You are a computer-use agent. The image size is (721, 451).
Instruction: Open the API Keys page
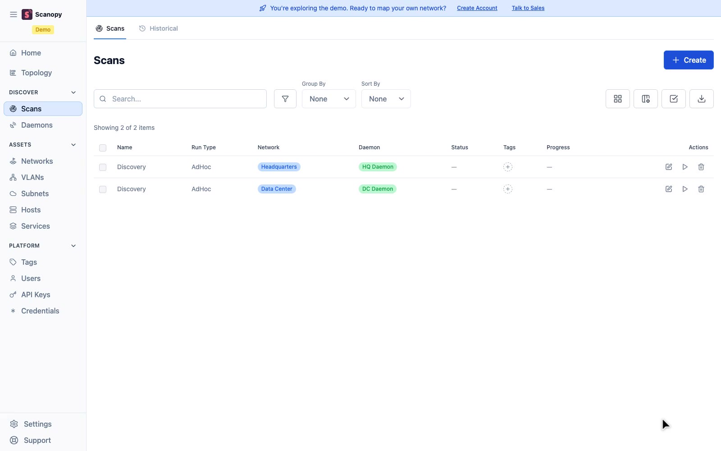pos(43,295)
